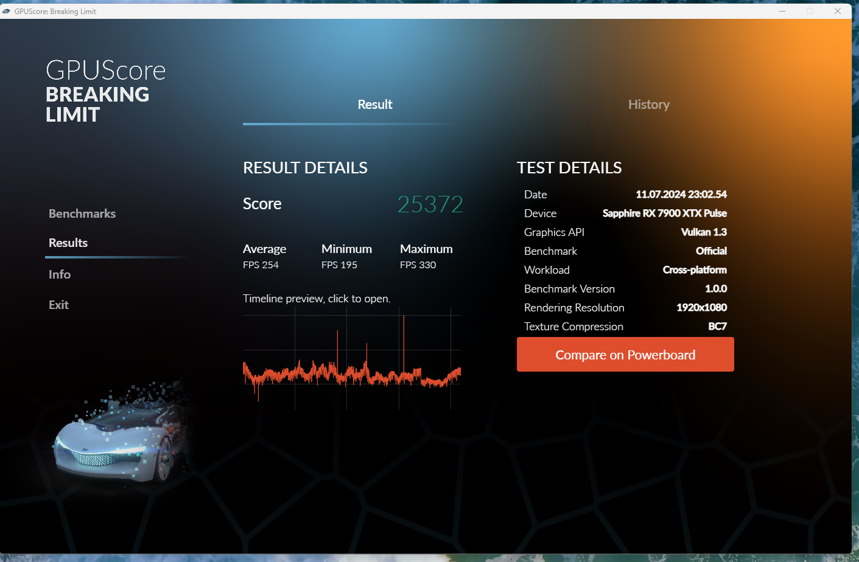Viewport: 859px width, 562px height.
Task: Click the RESULT DETAILS heading
Action: [x=305, y=168]
